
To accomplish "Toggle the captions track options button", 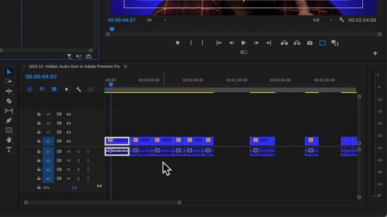I will pyautogui.click(x=91, y=89).
